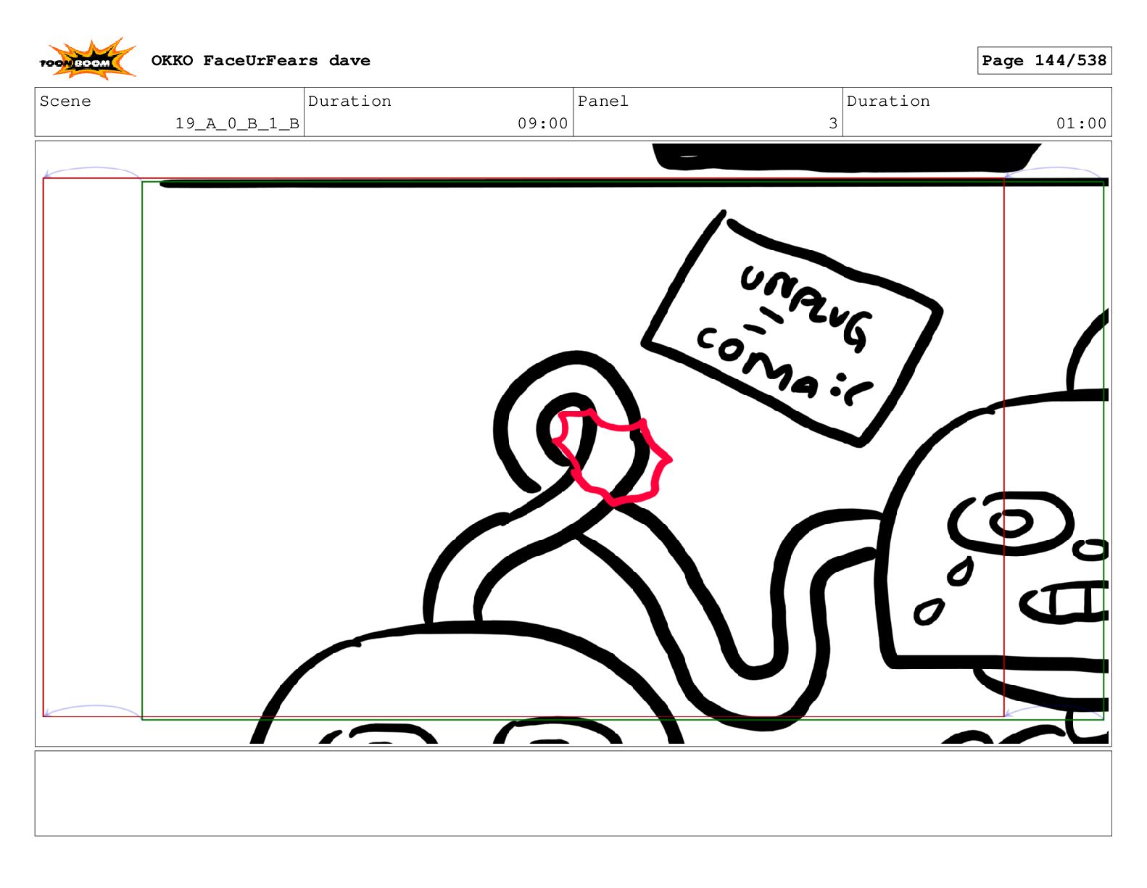Click the Toon Boom logo

click(x=88, y=59)
